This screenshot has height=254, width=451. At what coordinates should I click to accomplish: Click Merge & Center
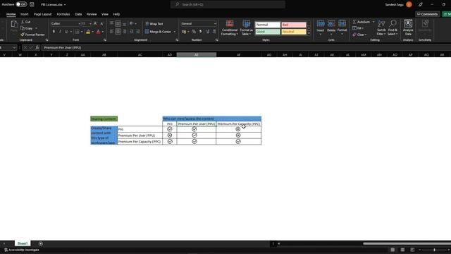[x=158, y=32]
